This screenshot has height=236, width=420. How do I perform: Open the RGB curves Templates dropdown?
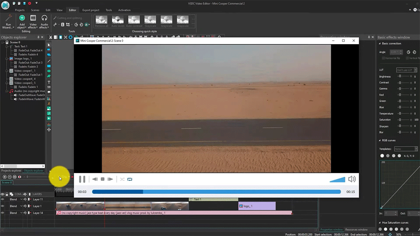click(406, 149)
